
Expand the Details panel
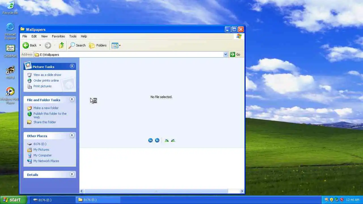pos(72,174)
